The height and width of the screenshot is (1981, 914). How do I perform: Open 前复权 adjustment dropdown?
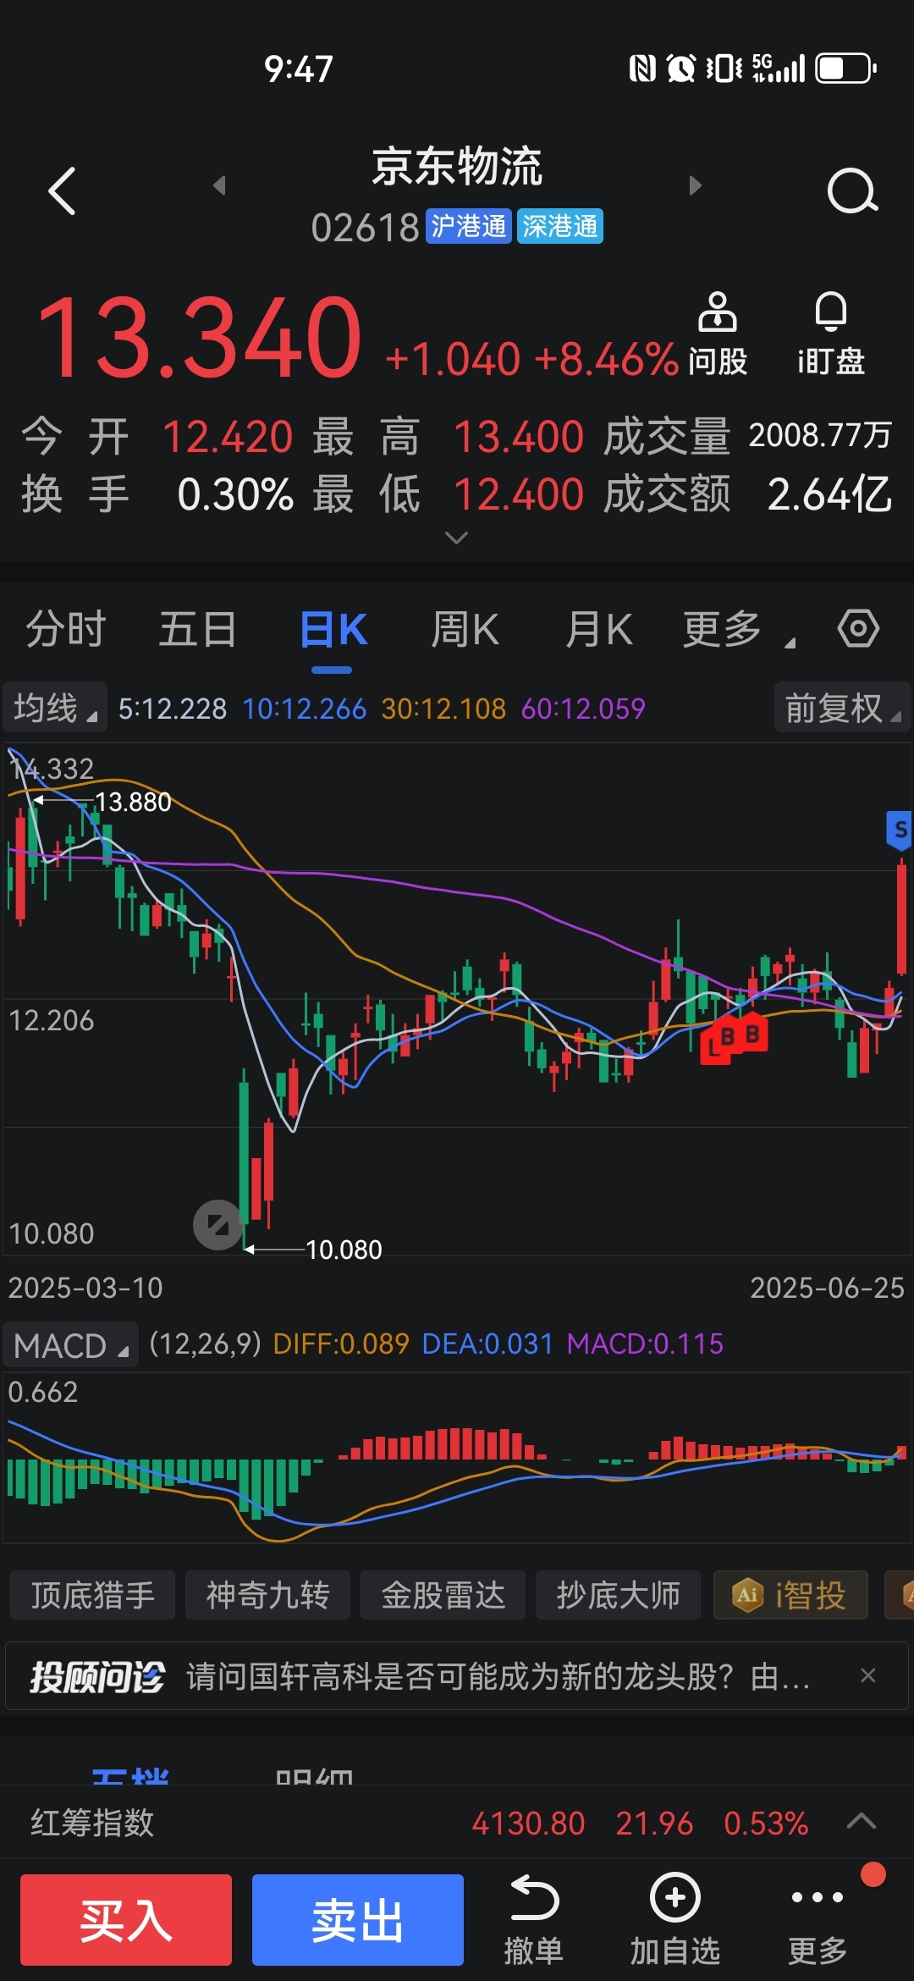[x=842, y=708]
